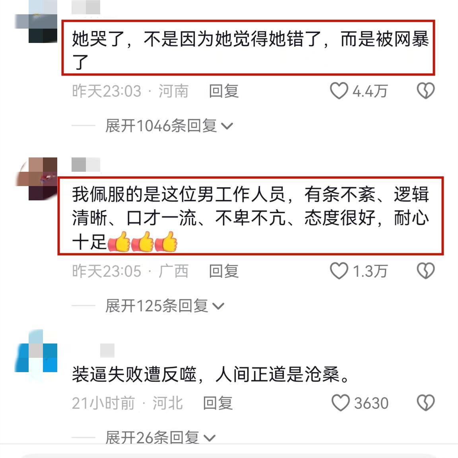The height and width of the screenshot is (458, 458).
Task: Open the Guangxi commenter's avatar
Action: pyautogui.click(x=36, y=179)
